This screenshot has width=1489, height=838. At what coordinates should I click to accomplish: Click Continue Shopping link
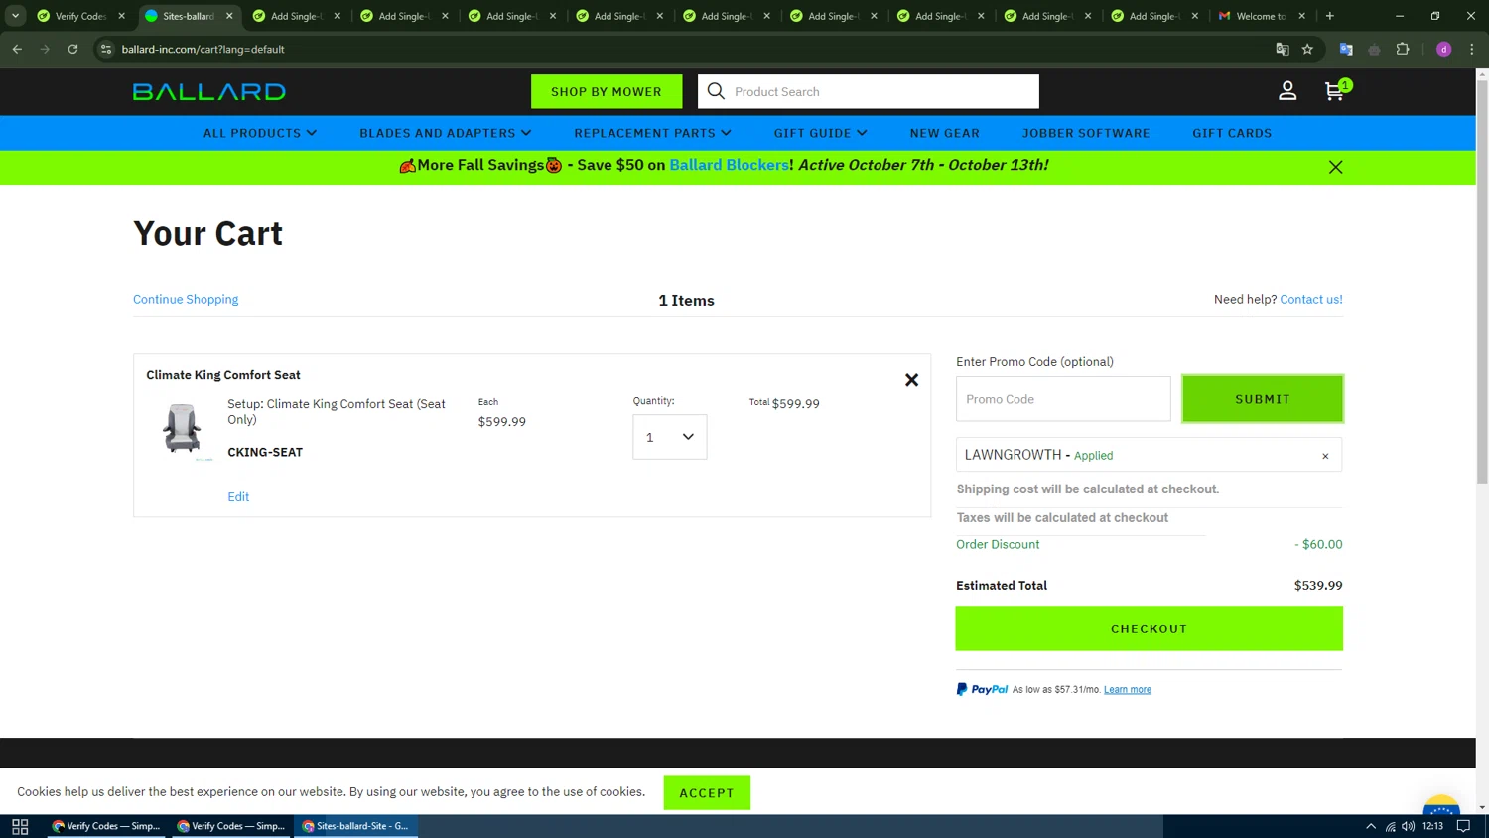[186, 299]
